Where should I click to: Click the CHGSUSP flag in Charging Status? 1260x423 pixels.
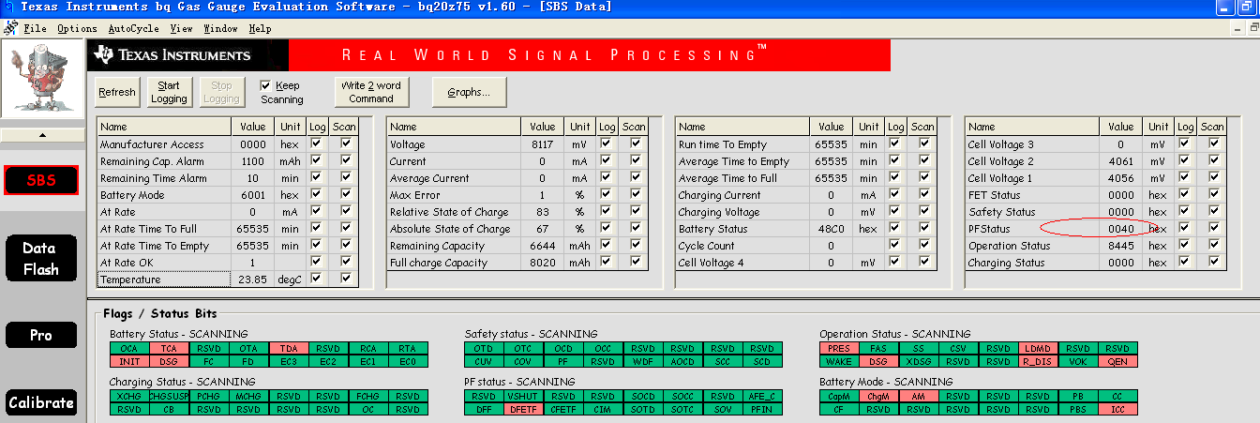tap(169, 396)
